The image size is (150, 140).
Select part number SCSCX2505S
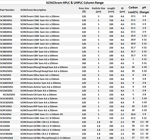tap(7, 103)
